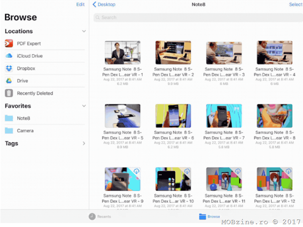Expand the Tags section chevron
This screenshot has width=303, height=227.
click(84, 143)
